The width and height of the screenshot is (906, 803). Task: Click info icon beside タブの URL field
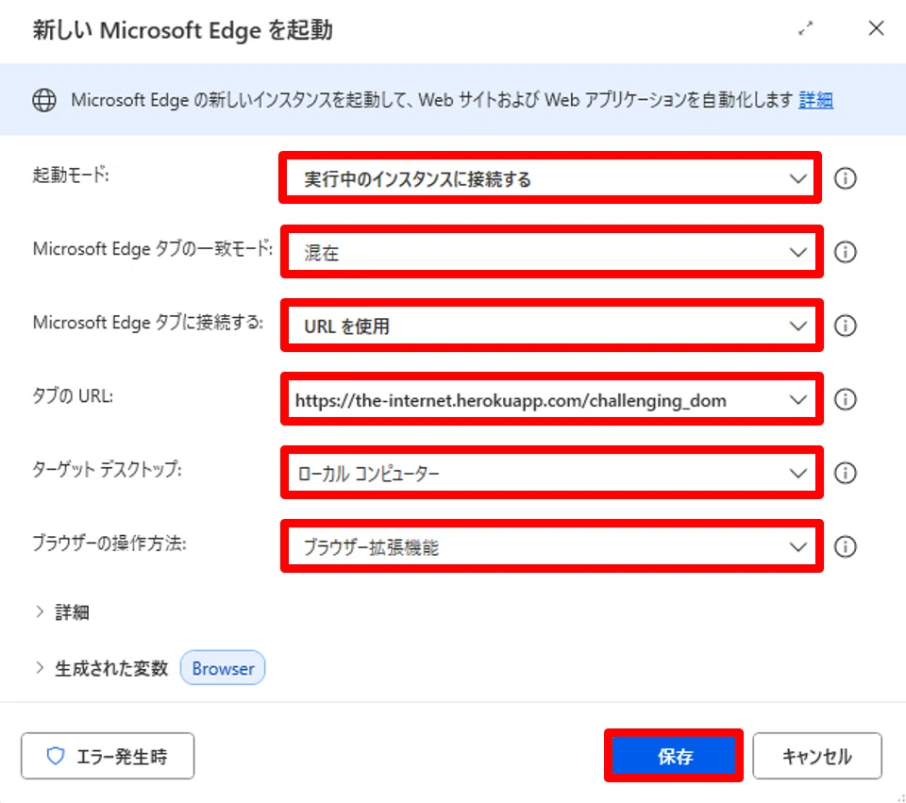(x=845, y=399)
